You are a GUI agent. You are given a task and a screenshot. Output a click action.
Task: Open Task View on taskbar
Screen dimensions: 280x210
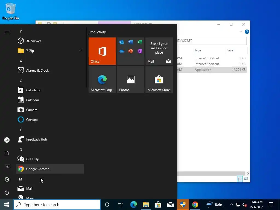click(x=120, y=205)
